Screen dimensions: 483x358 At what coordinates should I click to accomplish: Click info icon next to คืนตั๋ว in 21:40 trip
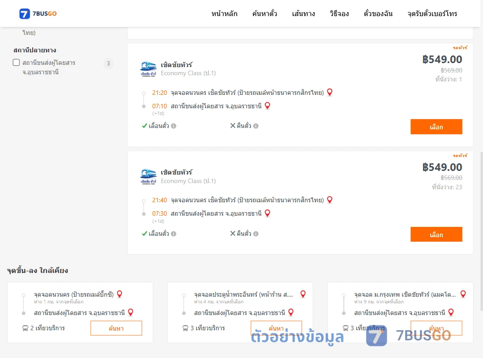point(256,234)
